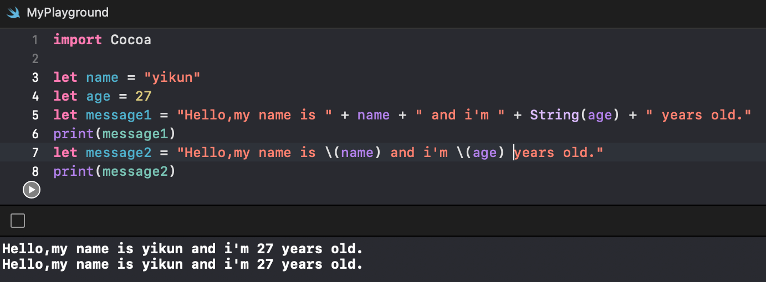Click line number 7 in the gutter
Screen dimensions: 766x282
[35, 153]
